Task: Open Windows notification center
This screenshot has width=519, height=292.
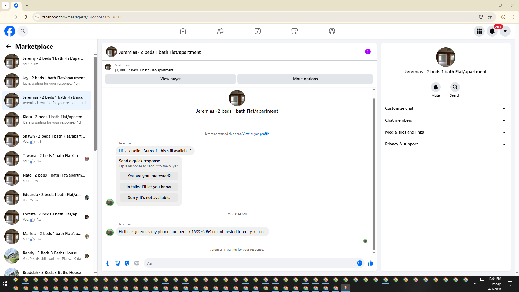Action: pyautogui.click(x=510, y=284)
